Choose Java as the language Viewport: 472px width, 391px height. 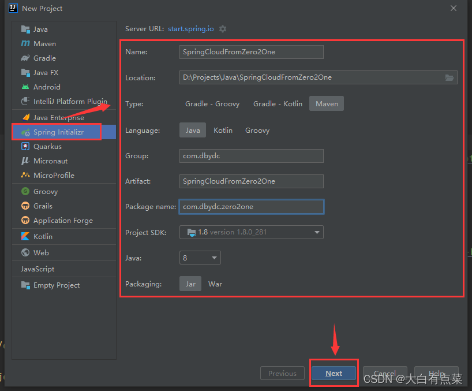click(x=193, y=130)
